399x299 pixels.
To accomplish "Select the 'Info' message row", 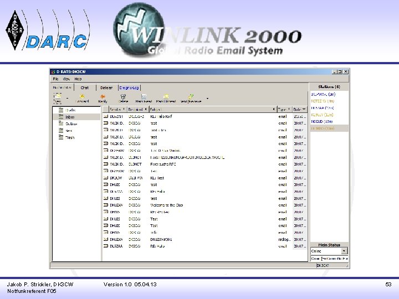I will (205, 233).
